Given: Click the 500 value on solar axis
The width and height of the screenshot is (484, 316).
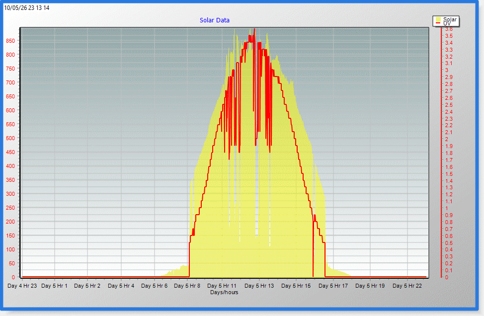Looking at the screenshot, I should click(10, 138).
